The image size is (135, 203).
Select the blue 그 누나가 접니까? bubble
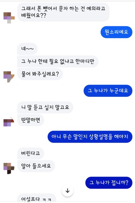(x=109, y=183)
